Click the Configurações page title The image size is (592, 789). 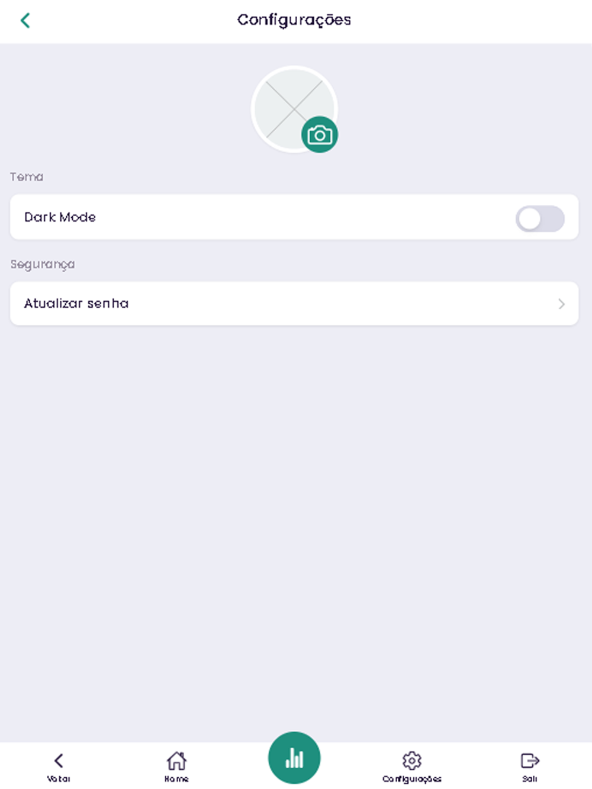294,20
